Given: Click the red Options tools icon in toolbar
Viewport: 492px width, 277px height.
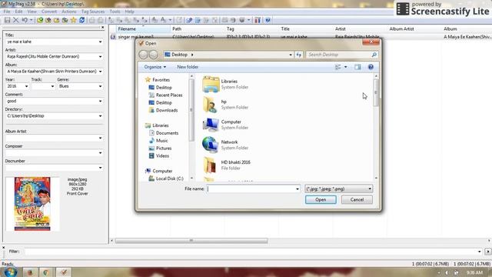Looking at the screenshot, I should coord(258,20).
